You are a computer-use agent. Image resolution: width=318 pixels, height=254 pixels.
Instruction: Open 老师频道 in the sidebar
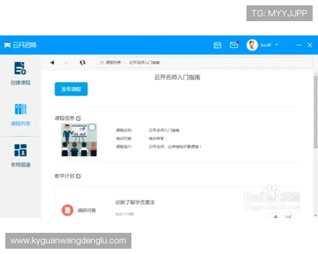click(x=20, y=156)
